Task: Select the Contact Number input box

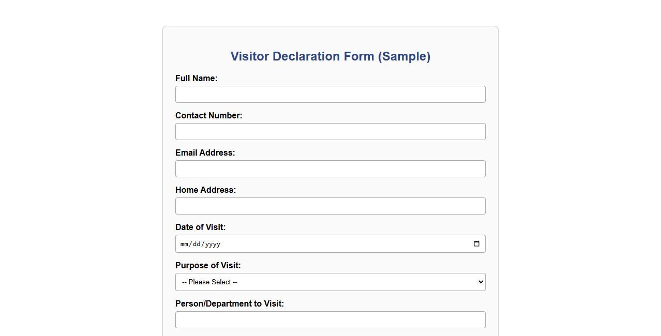Action: pyautogui.click(x=330, y=131)
